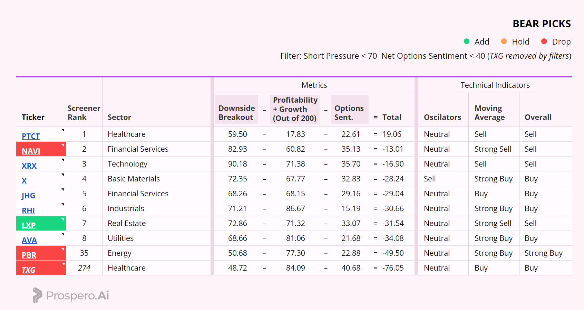Click the comment marker on AVA cell

coord(63,234)
